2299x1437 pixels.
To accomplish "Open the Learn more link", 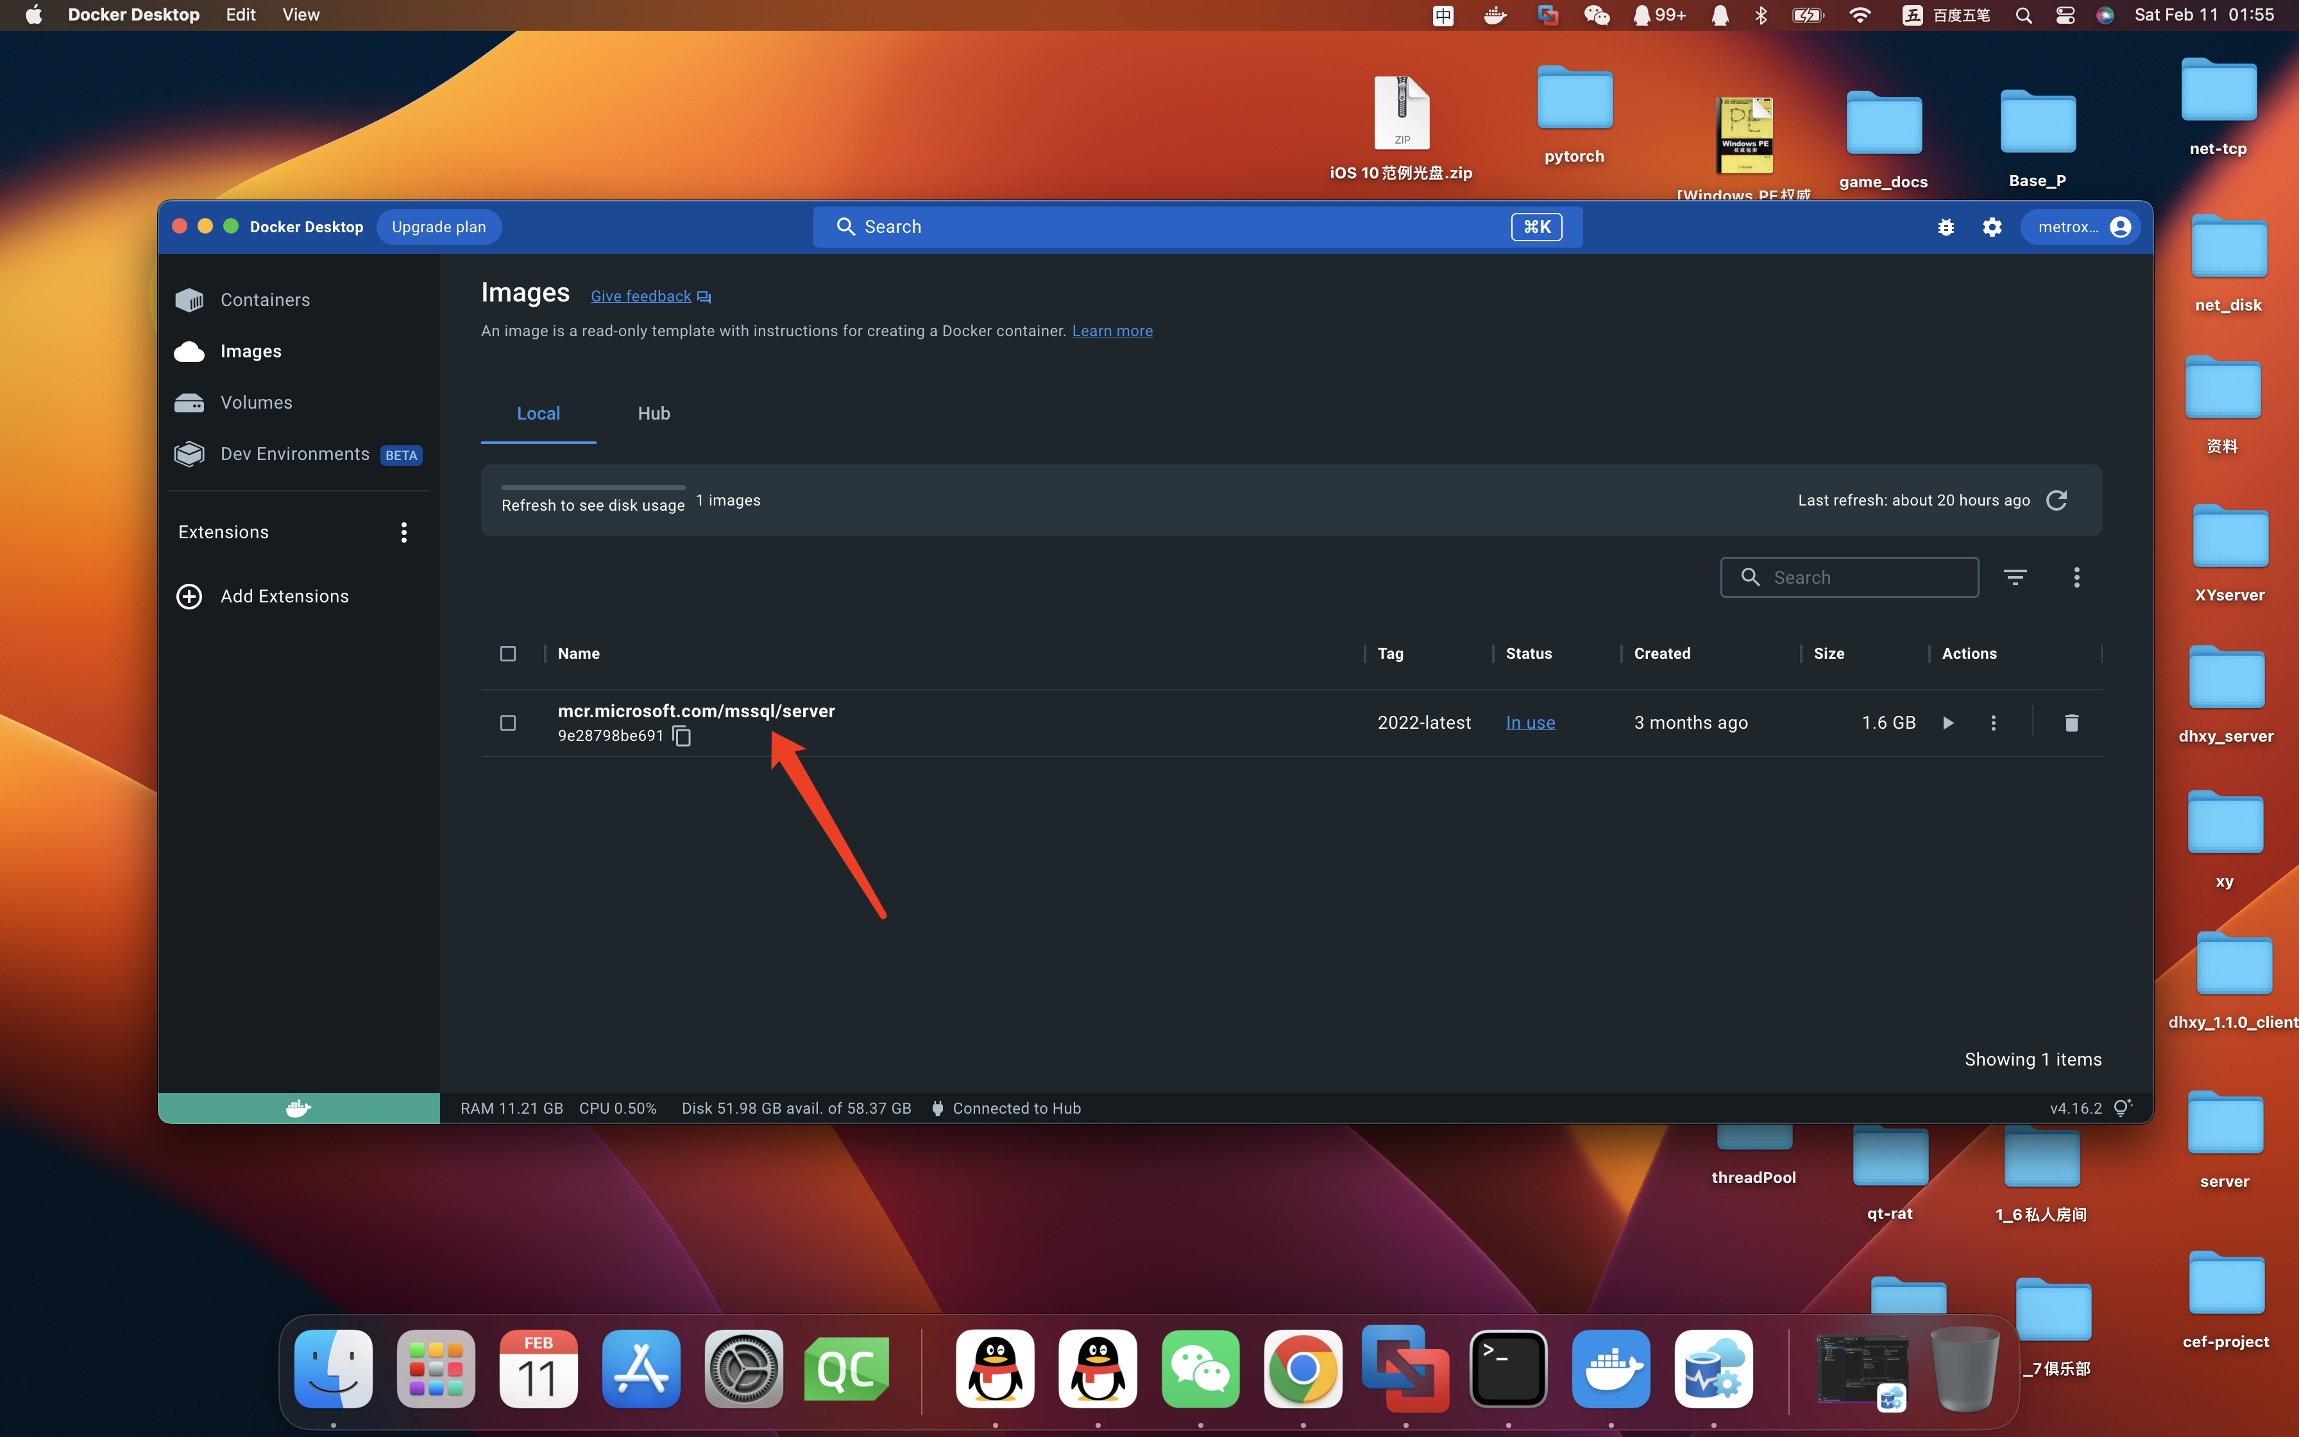I will pyautogui.click(x=1112, y=331).
